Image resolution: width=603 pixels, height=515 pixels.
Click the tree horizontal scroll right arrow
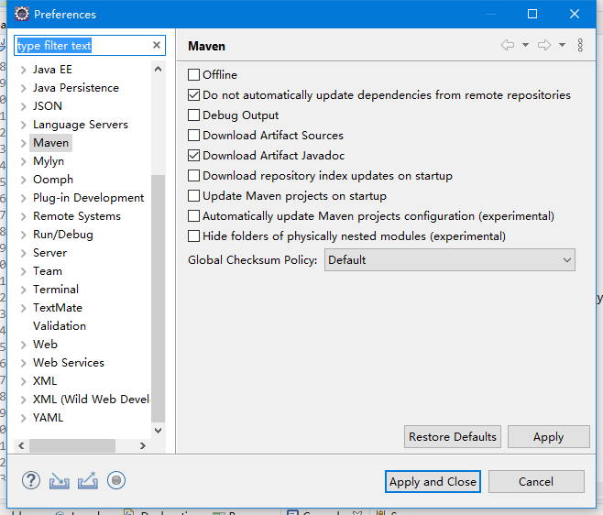143,445
